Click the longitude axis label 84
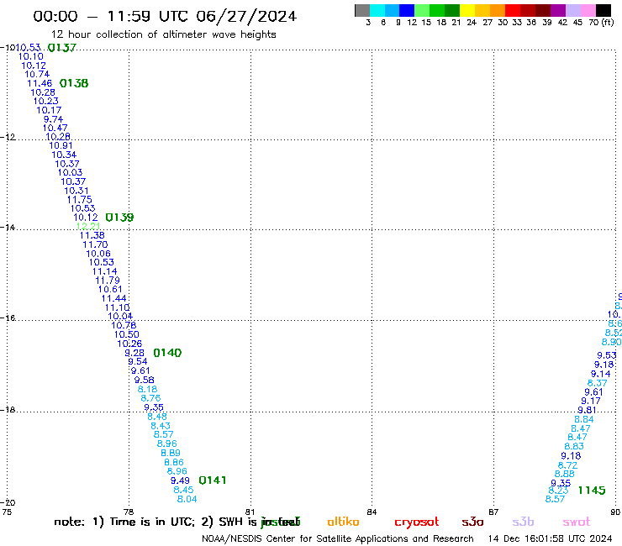Screen dimensions: 622x546 tap(372, 512)
